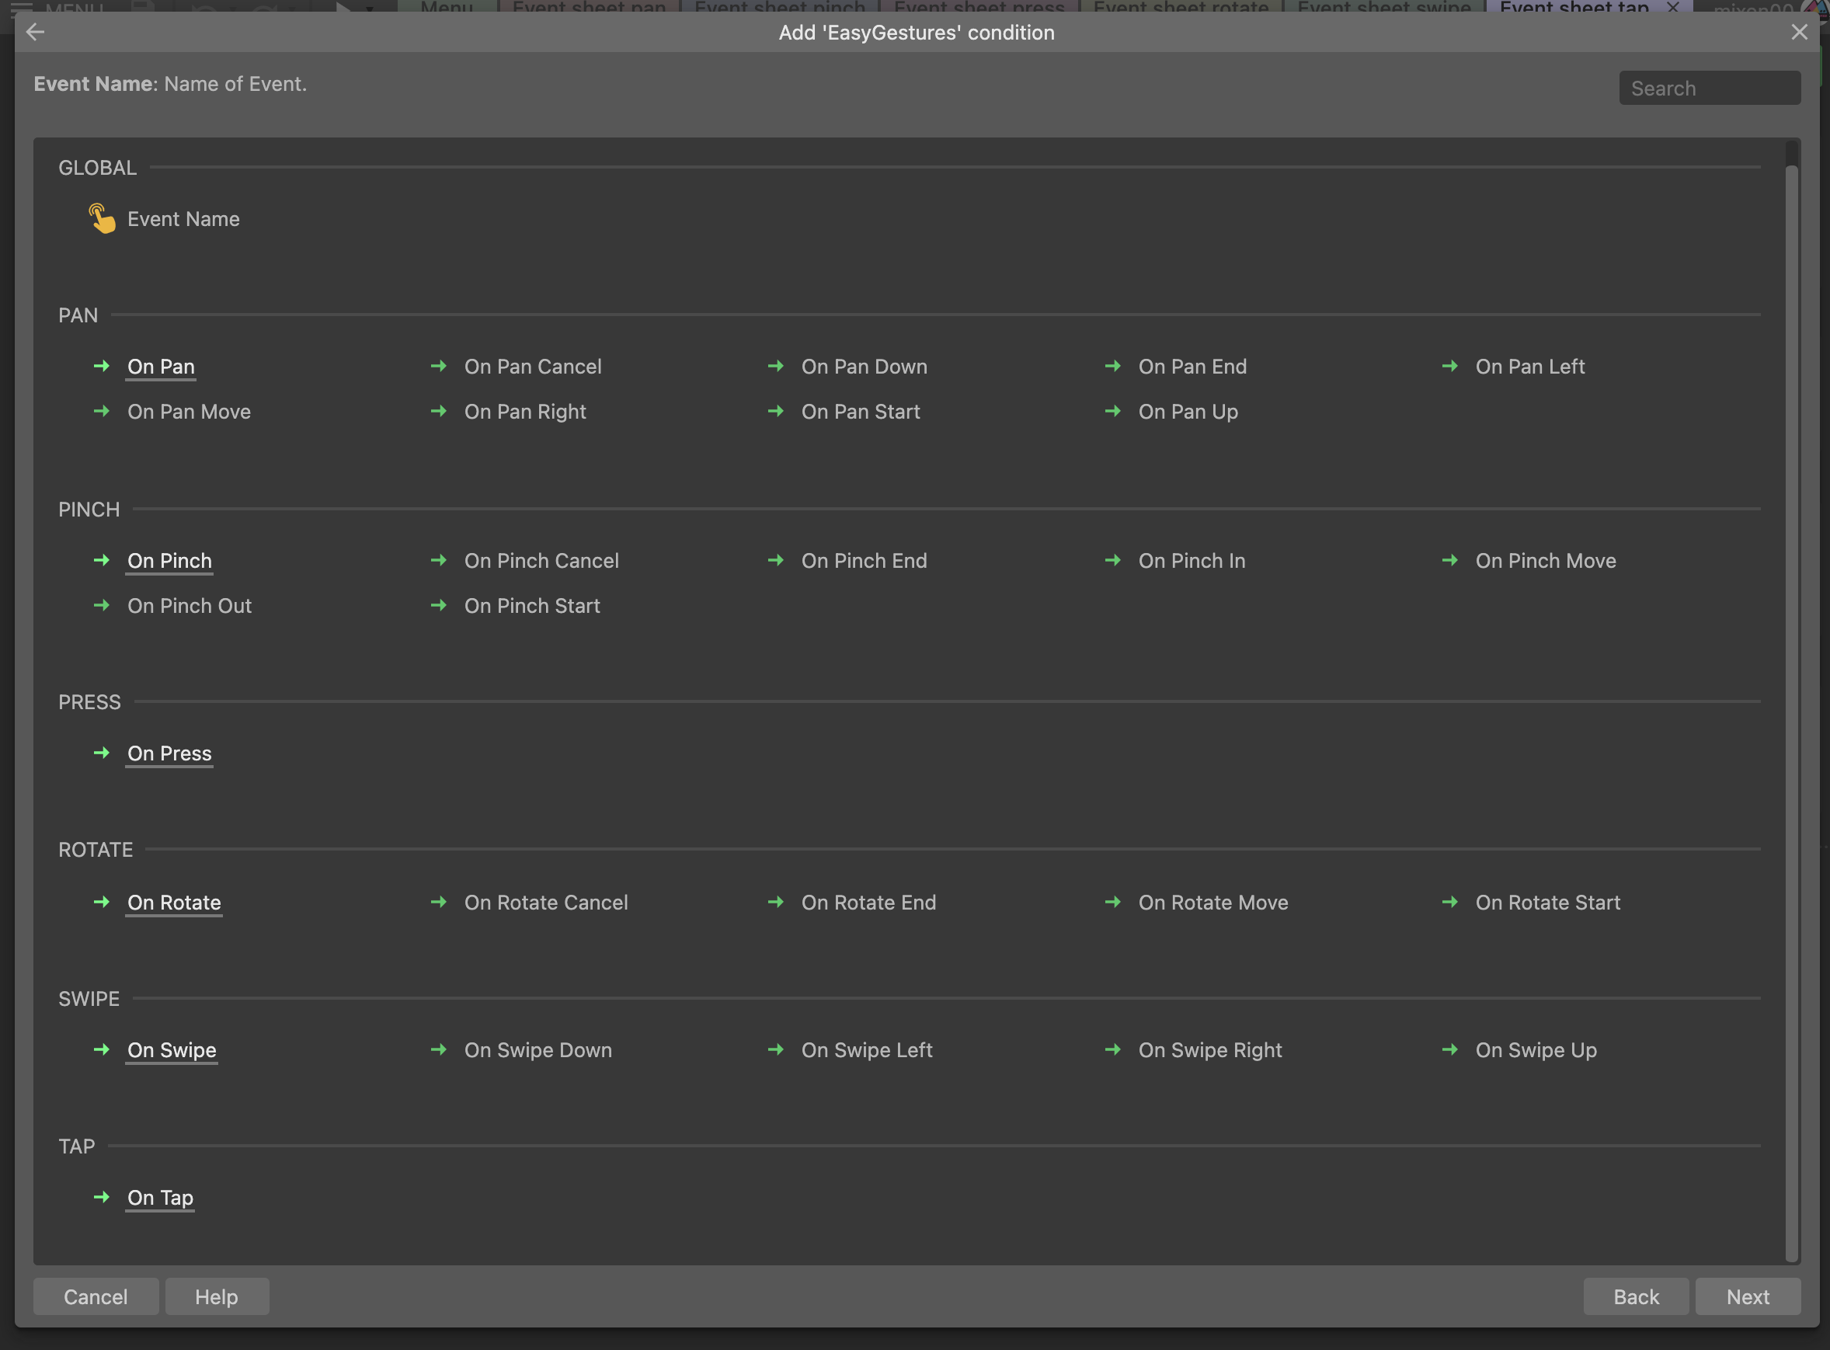Switch to Event sheet rotate tab
Viewport: 1830px width, 1350px height.
[x=1181, y=6]
